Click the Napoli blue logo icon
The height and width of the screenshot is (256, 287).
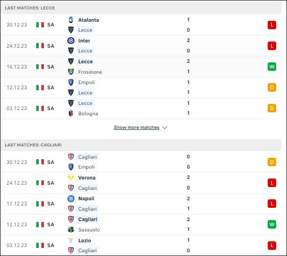click(x=71, y=198)
